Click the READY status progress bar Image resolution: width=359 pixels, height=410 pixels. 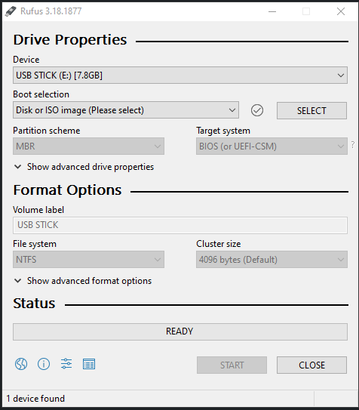click(x=180, y=331)
